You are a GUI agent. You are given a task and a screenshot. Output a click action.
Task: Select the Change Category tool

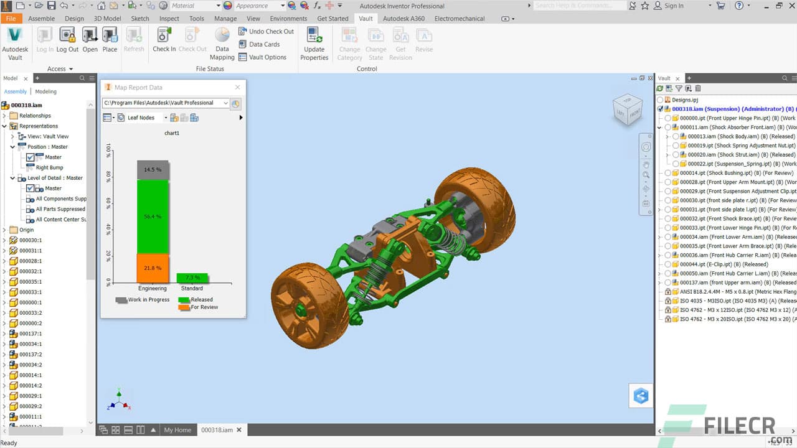349,42
